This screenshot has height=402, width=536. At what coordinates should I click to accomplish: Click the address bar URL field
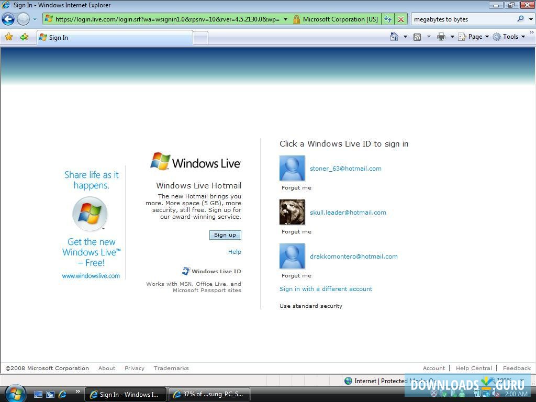[x=167, y=19]
